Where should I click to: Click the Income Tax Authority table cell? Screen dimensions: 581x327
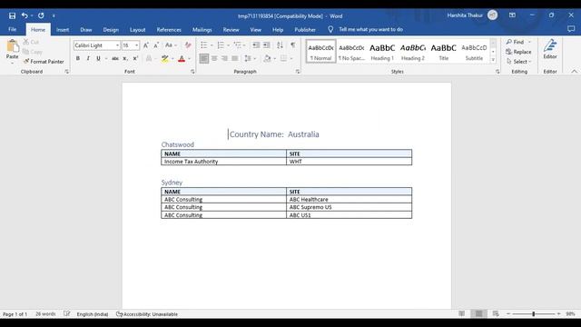click(x=224, y=162)
